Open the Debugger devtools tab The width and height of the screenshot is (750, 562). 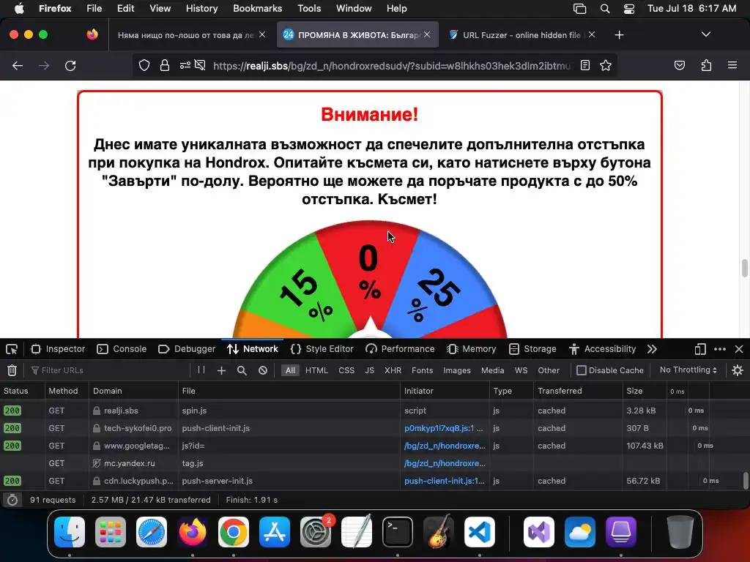point(187,349)
